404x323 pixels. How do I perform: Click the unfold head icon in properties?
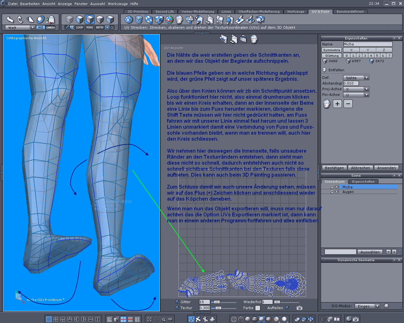click(327, 104)
